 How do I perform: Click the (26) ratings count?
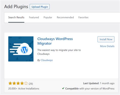pyautogui.click(x=31, y=84)
